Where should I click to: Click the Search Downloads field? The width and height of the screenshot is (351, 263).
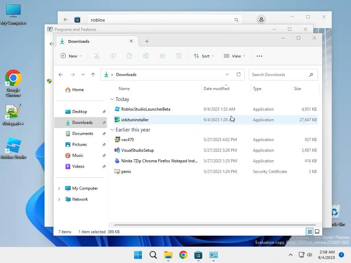[283, 75]
